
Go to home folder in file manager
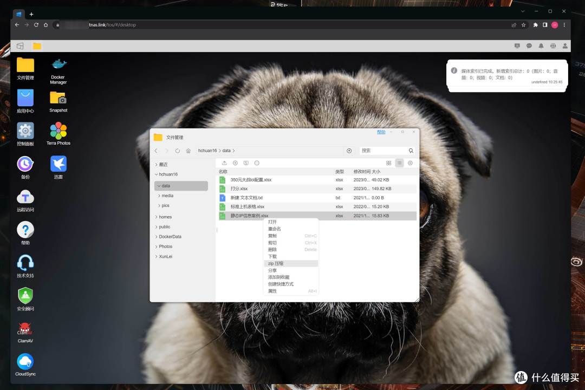tap(188, 151)
